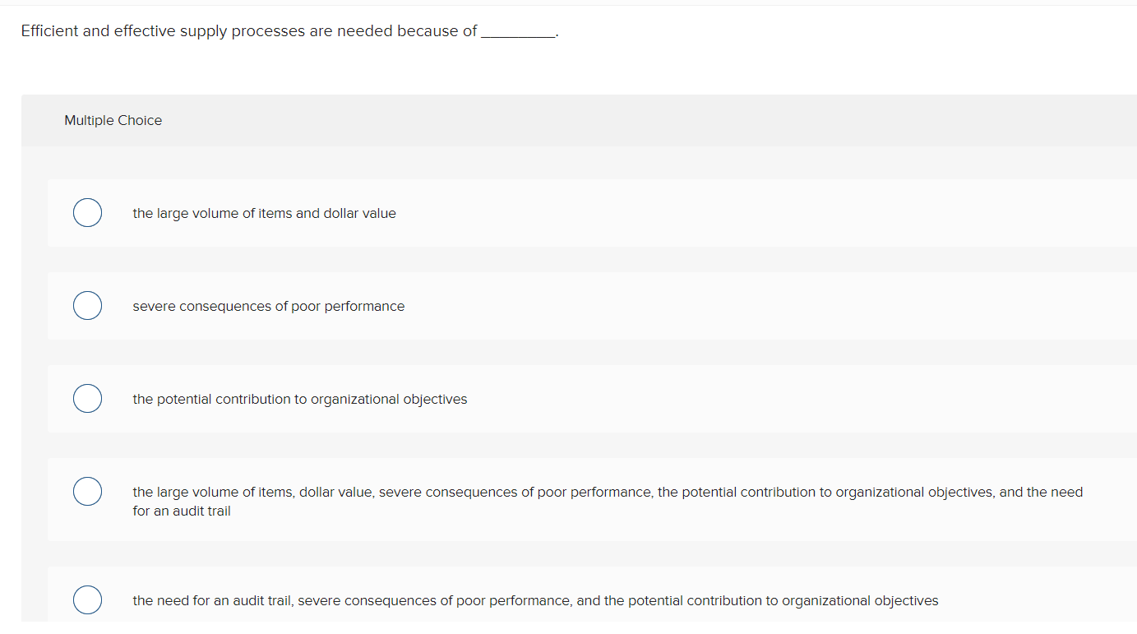1137x634 pixels.
Task: Select the audit trail answer's radio button
Action: 87,599
